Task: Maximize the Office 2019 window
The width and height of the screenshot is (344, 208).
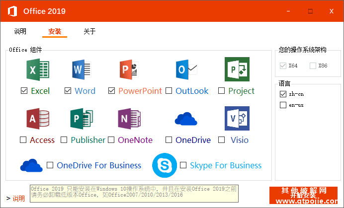Action: point(310,11)
